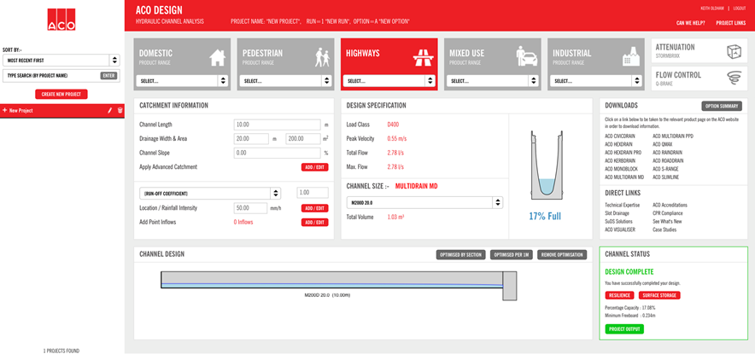The width and height of the screenshot is (755, 354).
Task: Click the green Project Output button
Action: [625, 328]
